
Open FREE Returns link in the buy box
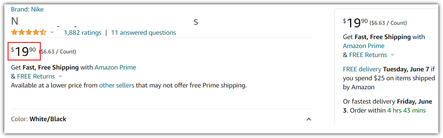pyautogui.click(x=368, y=55)
